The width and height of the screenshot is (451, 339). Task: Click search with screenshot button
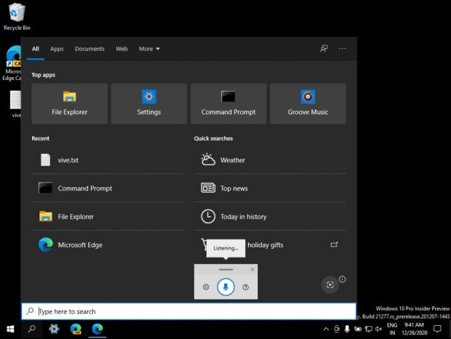coord(330,285)
